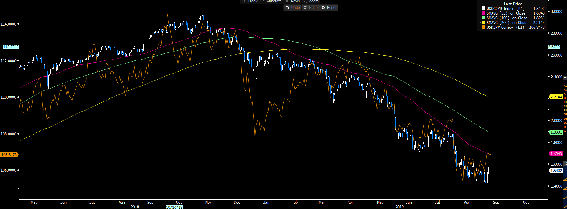Click the magenta 1.6943 right-axis tag
This screenshot has width=567, height=209.
click(x=556, y=154)
